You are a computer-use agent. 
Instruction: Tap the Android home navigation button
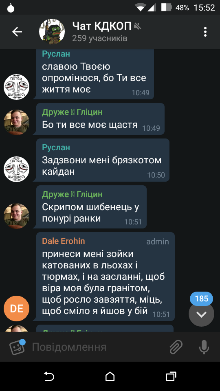pos(110,376)
